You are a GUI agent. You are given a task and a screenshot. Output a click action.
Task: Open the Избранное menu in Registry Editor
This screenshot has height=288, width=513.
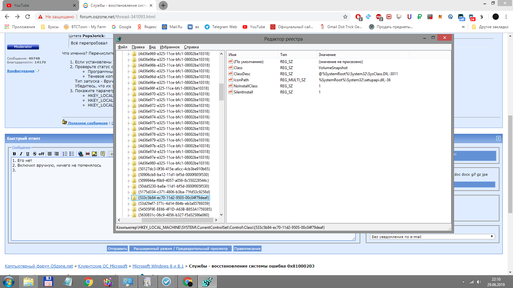pos(170,47)
